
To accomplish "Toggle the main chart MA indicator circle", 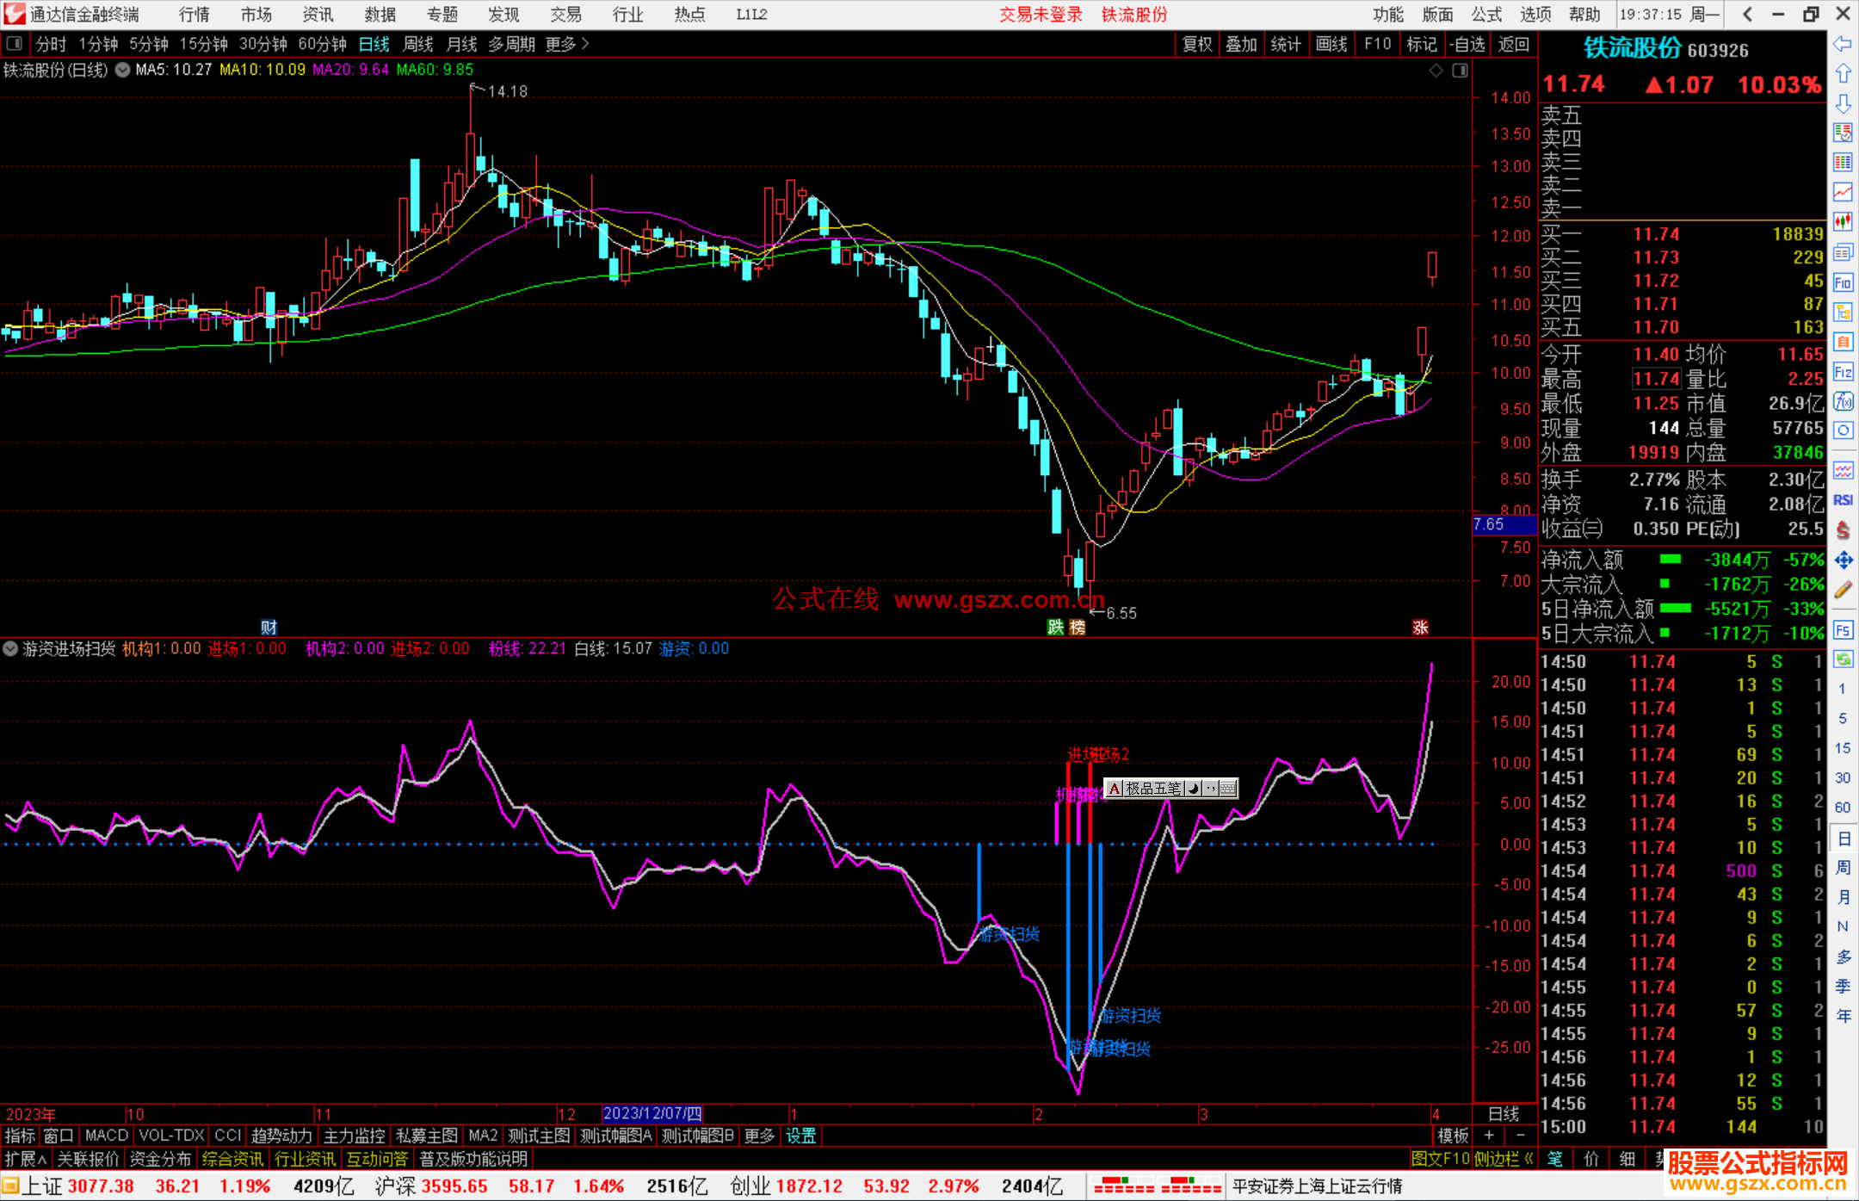I will coord(123,70).
